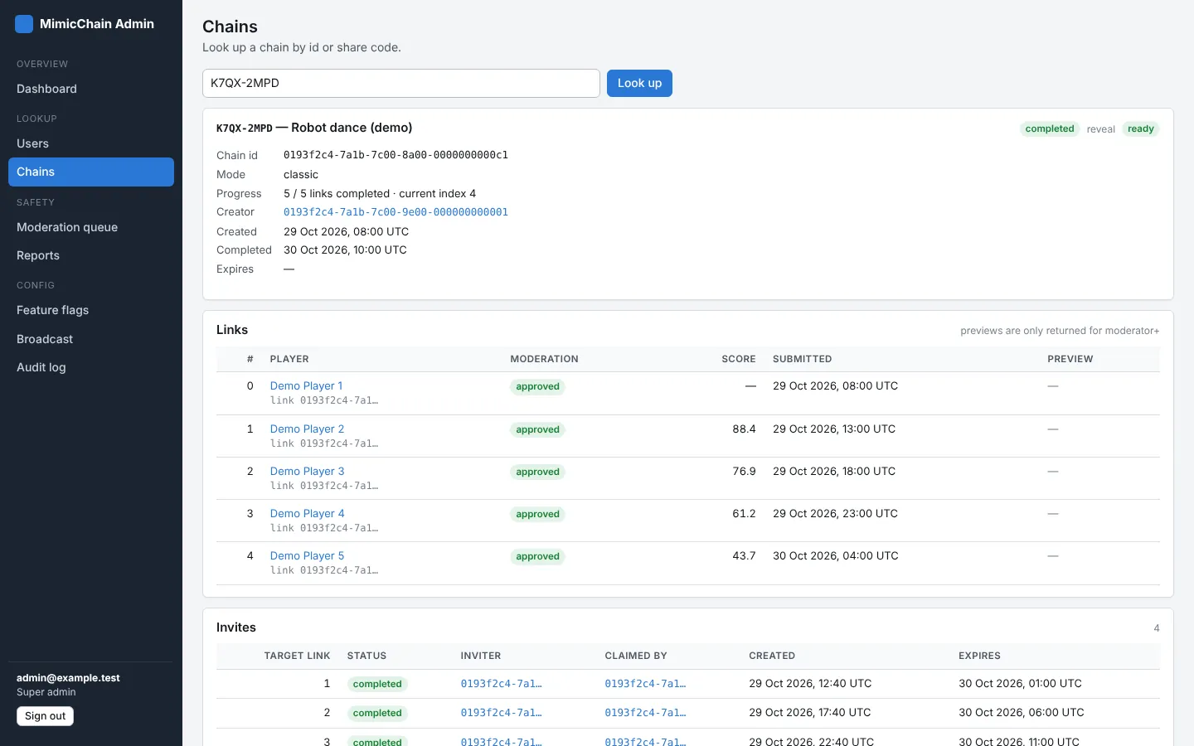Viewport: 1194px width, 746px height.
Task: Click the ready badge in chain header
Action: coord(1141,128)
